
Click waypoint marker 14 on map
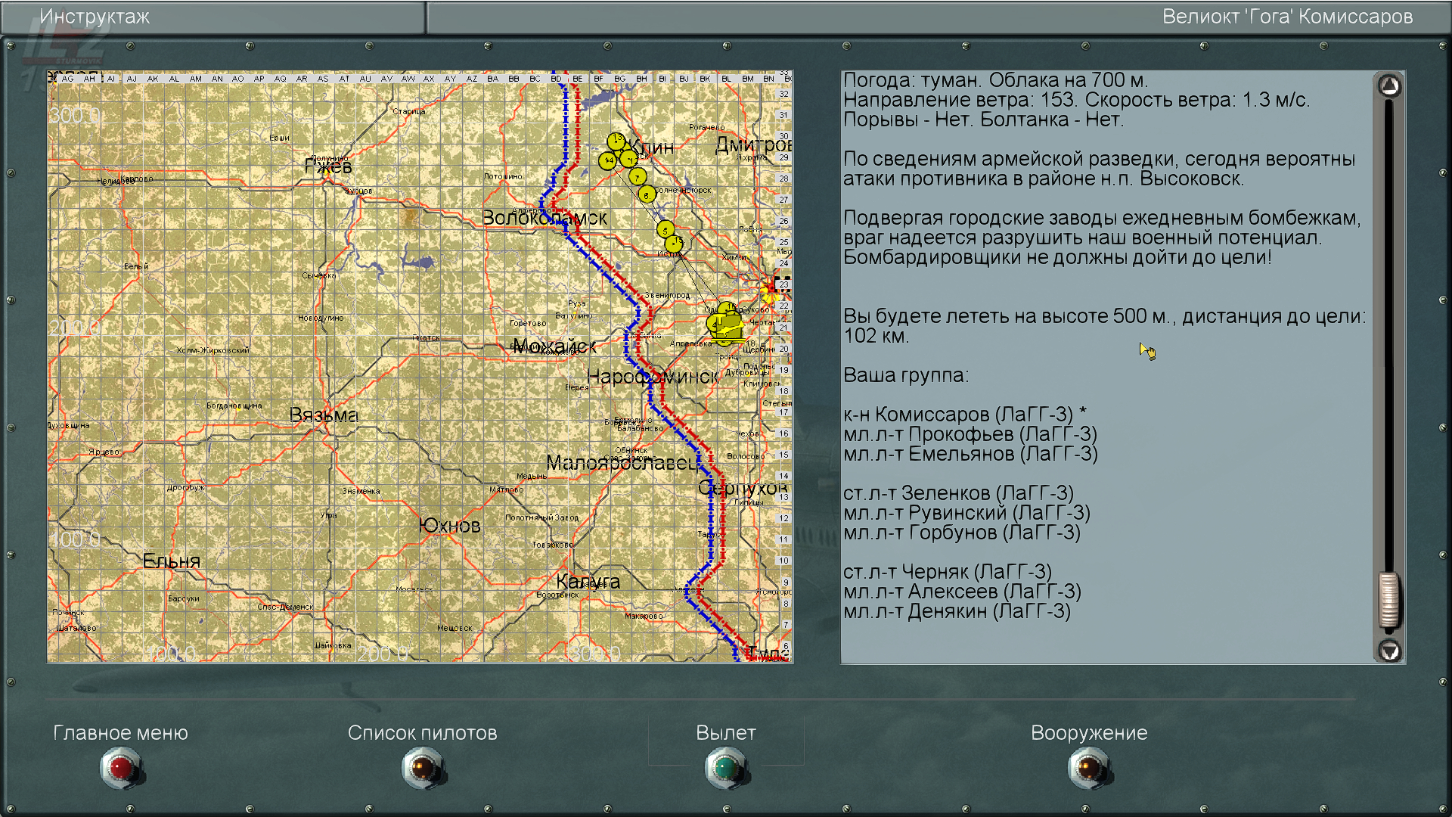click(x=607, y=160)
